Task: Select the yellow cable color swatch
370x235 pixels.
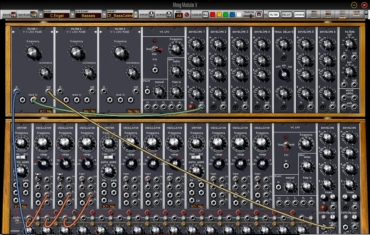Action: tap(219, 15)
